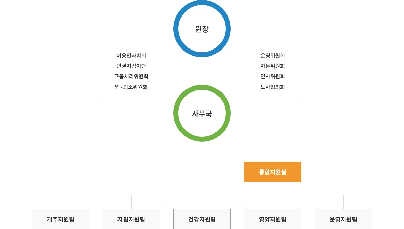Click the 인사위원회 entry
404x229 pixels.
tap(273, 76)
